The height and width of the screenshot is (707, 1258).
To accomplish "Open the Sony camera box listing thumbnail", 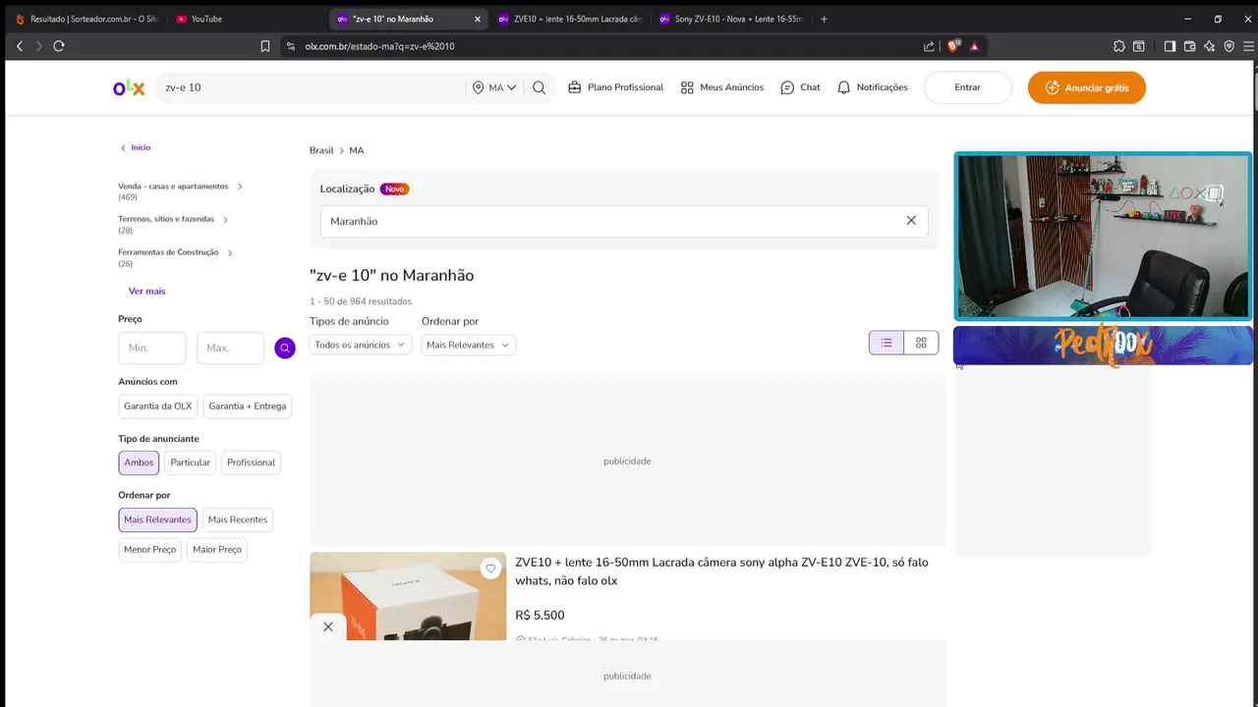I will point(408,596).
